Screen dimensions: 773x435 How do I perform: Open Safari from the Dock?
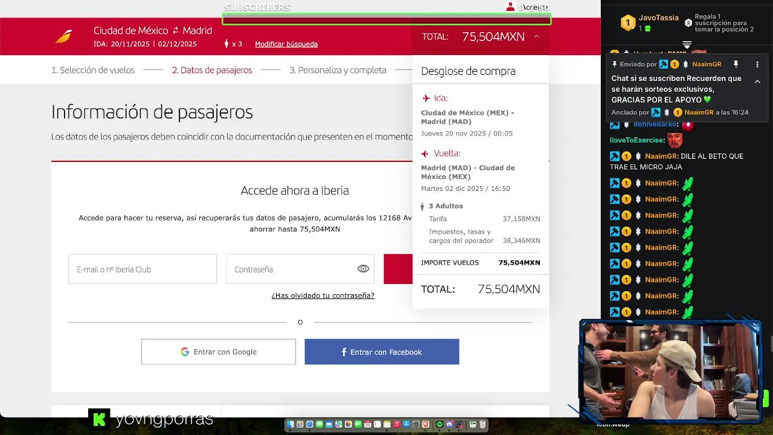[x=310, y=424]
